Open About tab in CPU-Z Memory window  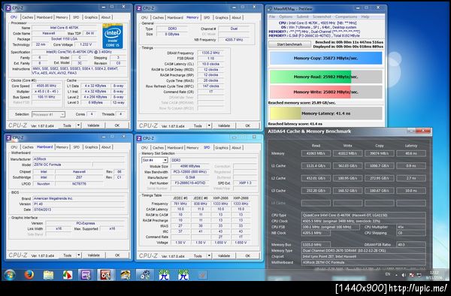237,17
